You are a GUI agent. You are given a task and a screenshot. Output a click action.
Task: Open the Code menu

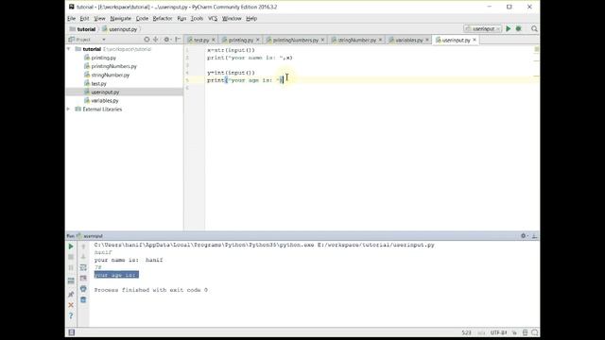pyautogui.click(x=142, y=19)
